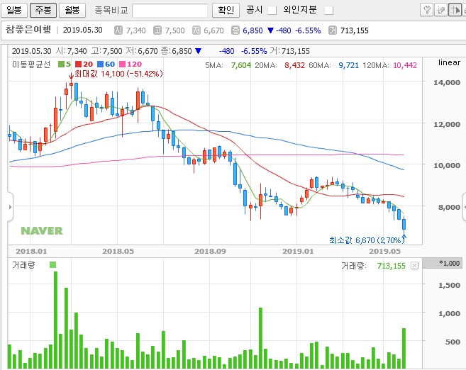This screenshot has height=370, width=466.
Task: Click the 120MA value 10,442
Action: (x=405, y=65)
